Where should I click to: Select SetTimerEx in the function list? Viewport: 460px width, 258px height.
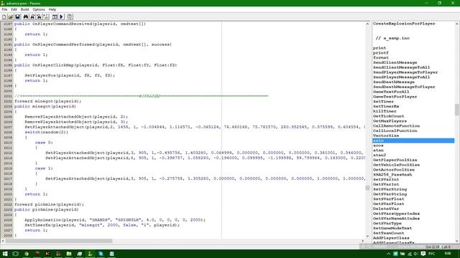pos(386,107)
